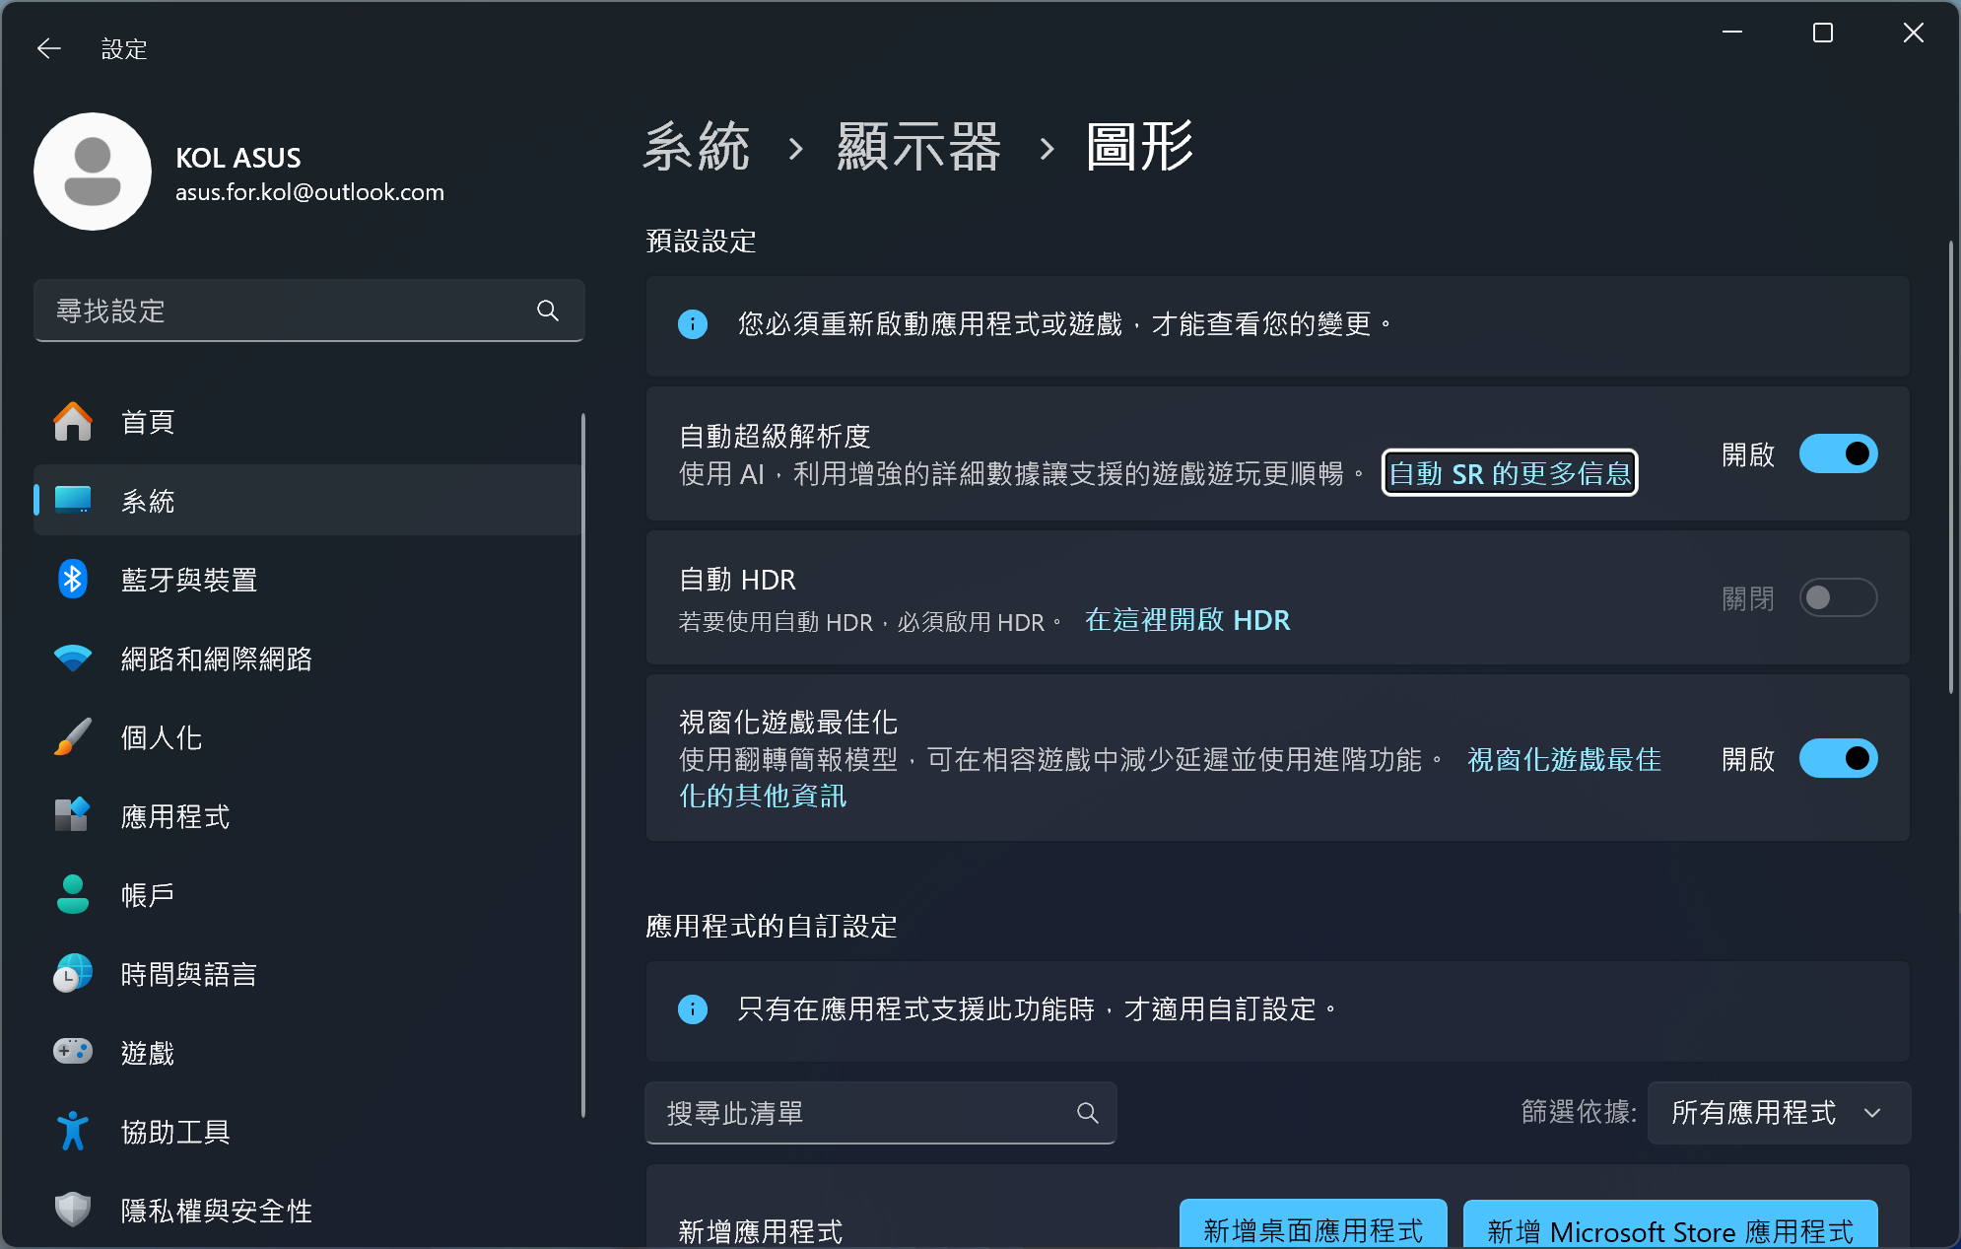Click the privacy shield icon
1961x1249 pixels.
[73, 1210]
